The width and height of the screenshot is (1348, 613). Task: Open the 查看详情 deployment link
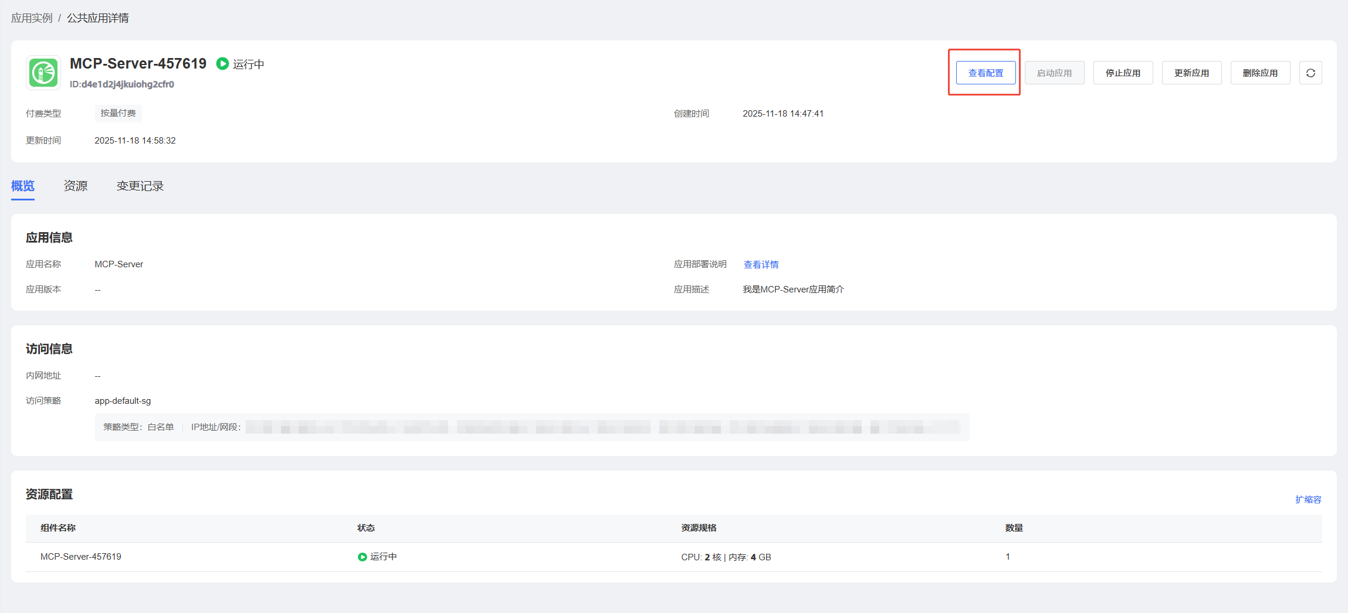[761, 265]
